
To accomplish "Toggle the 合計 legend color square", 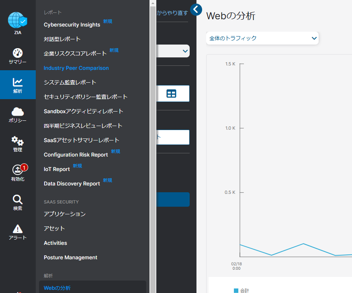I will pos(236,291).
